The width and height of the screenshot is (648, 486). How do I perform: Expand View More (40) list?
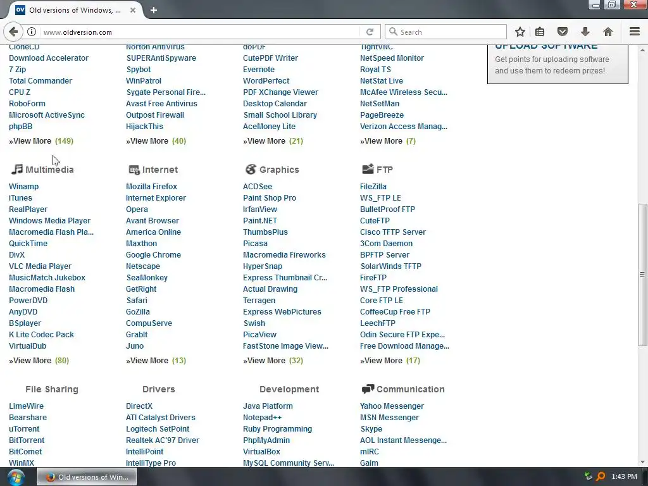(156, 141)
